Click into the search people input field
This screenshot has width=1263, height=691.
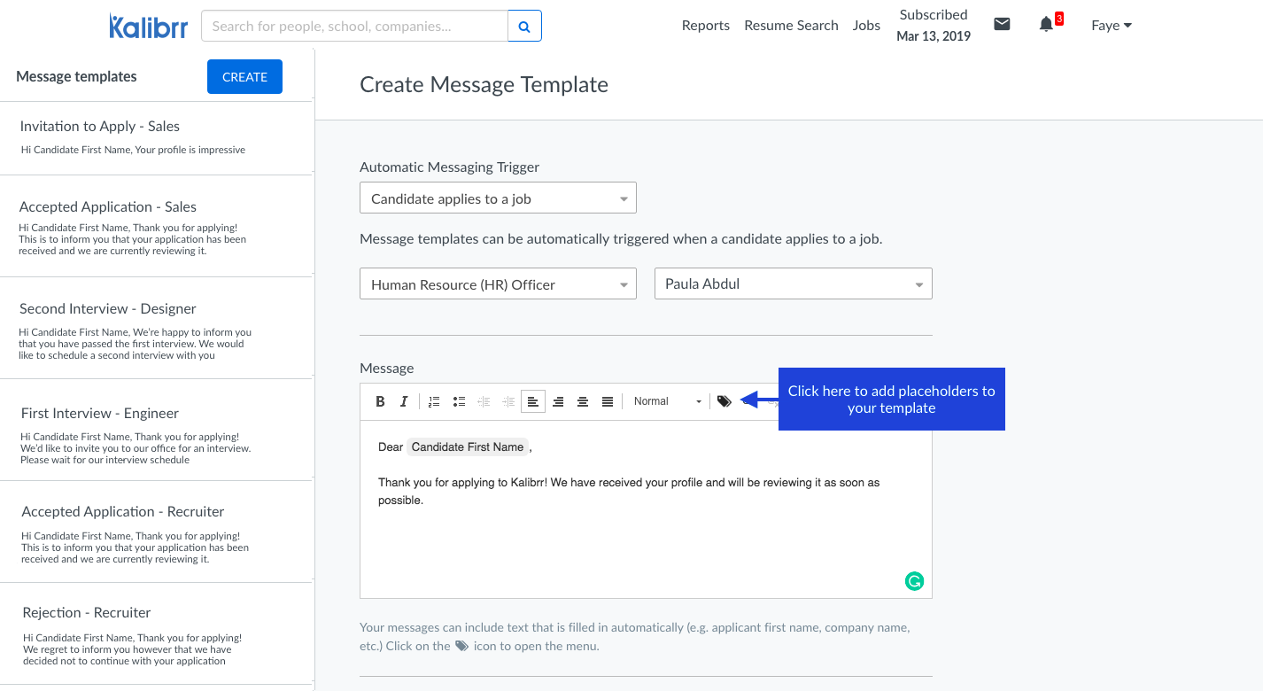354,27
